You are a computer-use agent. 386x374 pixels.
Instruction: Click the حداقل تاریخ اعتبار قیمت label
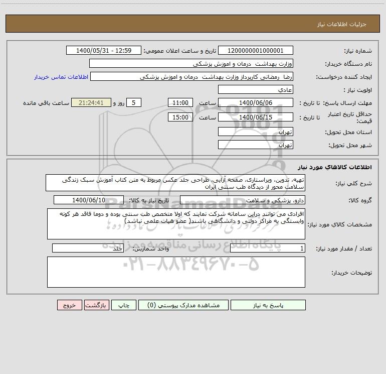click(350, 117)
